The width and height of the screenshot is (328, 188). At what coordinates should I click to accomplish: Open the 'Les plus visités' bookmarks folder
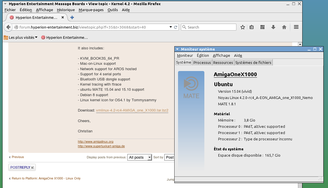[21, 37]
